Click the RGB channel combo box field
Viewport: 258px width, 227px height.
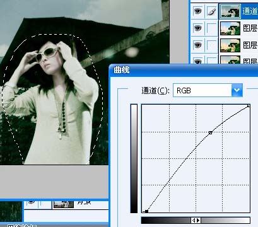208,90
